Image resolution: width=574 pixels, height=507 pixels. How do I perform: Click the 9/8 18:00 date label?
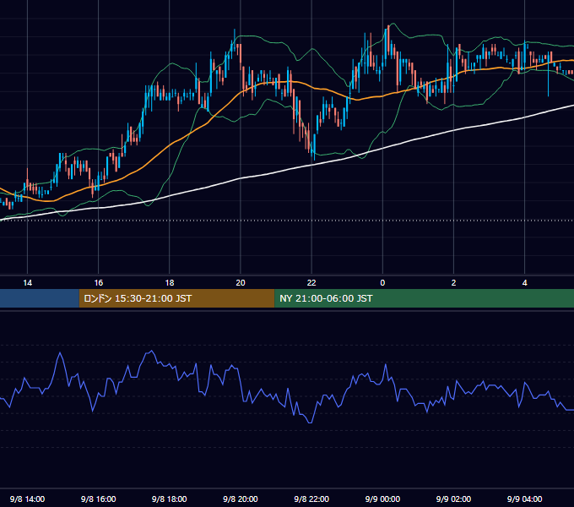point(170,499)
